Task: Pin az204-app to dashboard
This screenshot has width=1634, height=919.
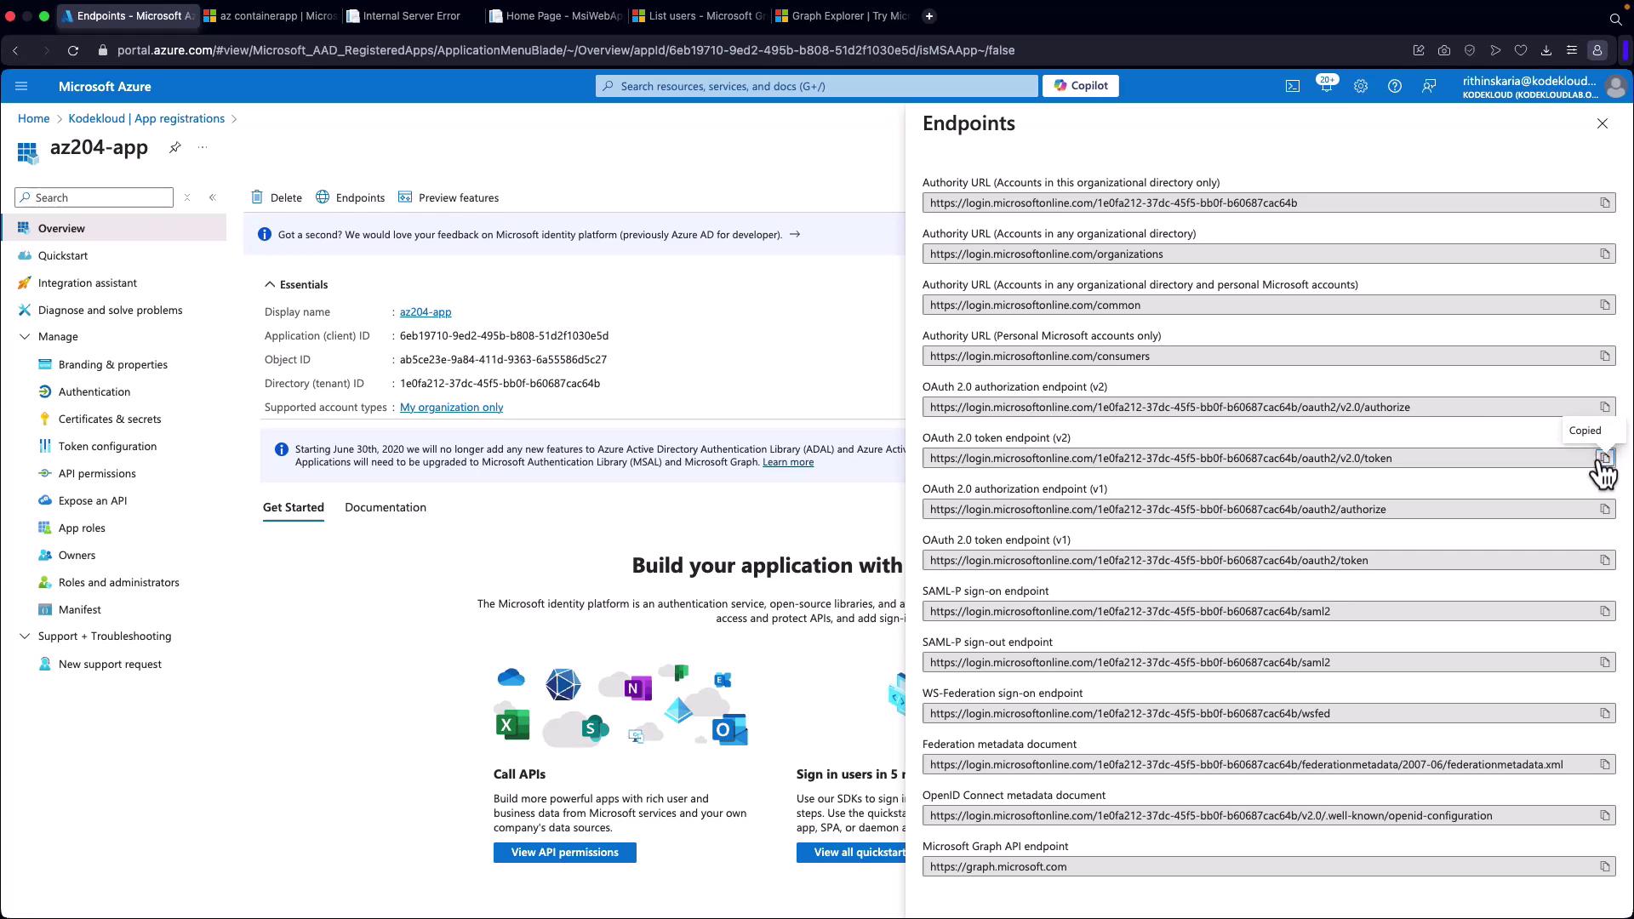Action: click(174, 147)
